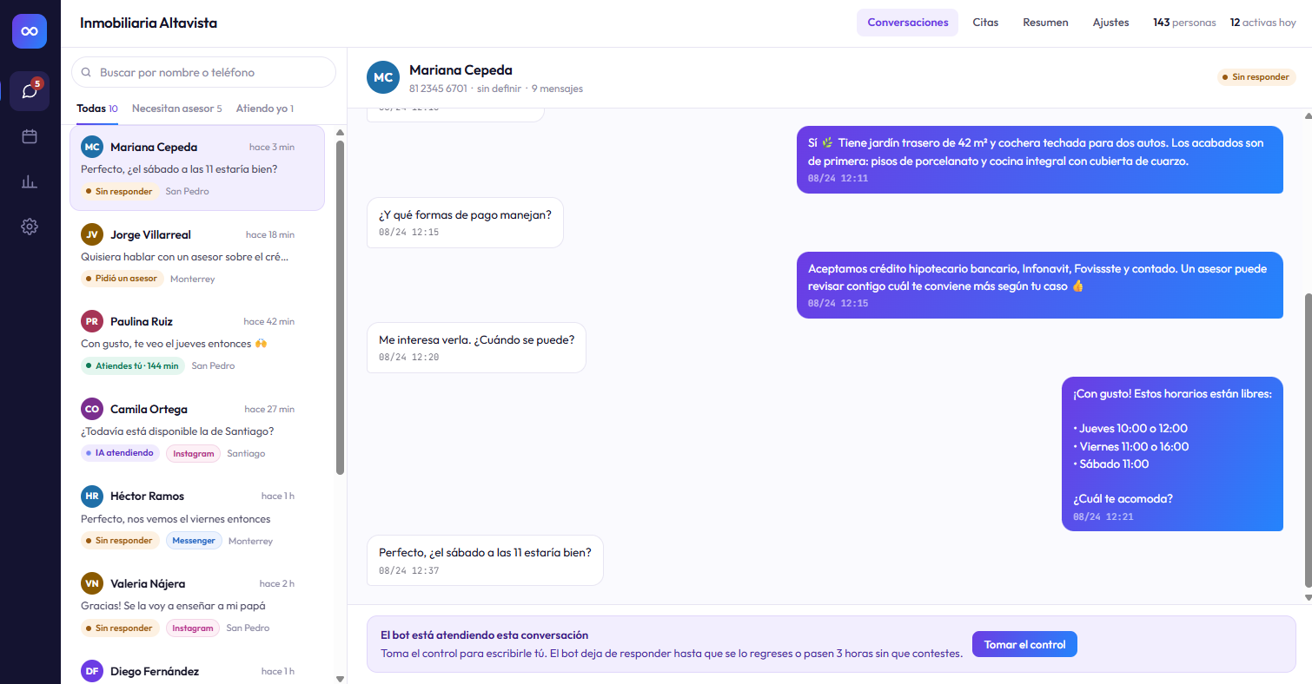Viewport: 1312px width, 684px height.
Task: Click Sin responder status in chat header
Action: (x=1256, y=77)
